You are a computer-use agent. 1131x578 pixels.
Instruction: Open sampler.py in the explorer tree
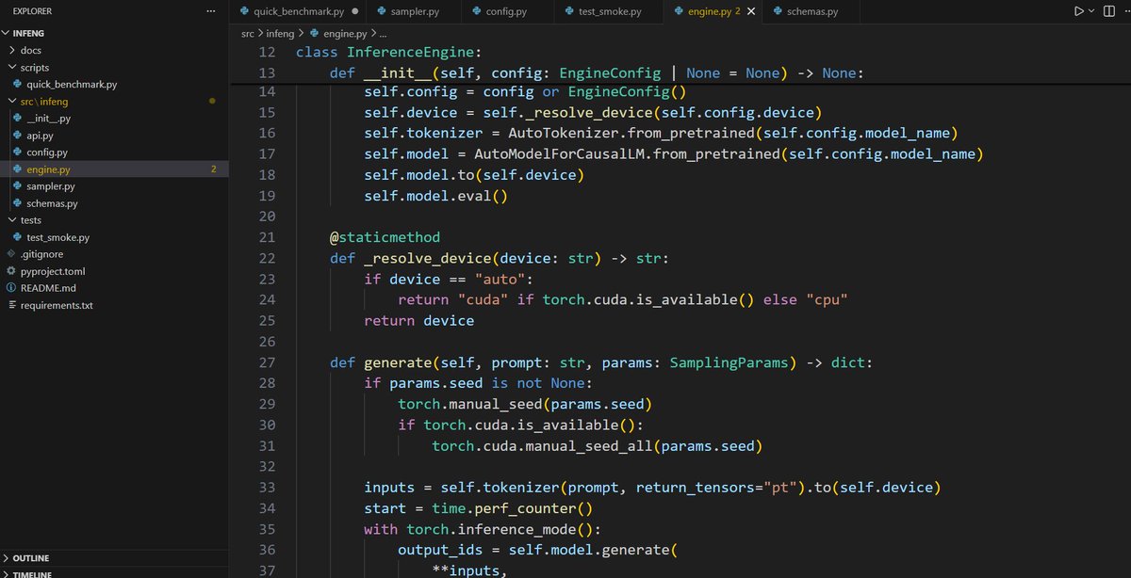[114, 186]
